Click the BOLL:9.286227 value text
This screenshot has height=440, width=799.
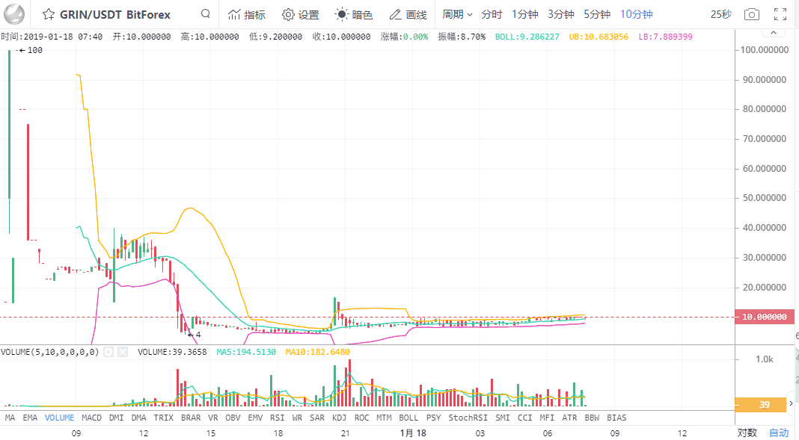coord(527,37)
